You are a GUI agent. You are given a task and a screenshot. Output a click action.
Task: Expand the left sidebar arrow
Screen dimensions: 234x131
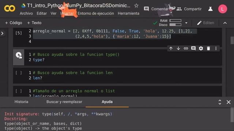pyautogui.click(x=2, y=33)
